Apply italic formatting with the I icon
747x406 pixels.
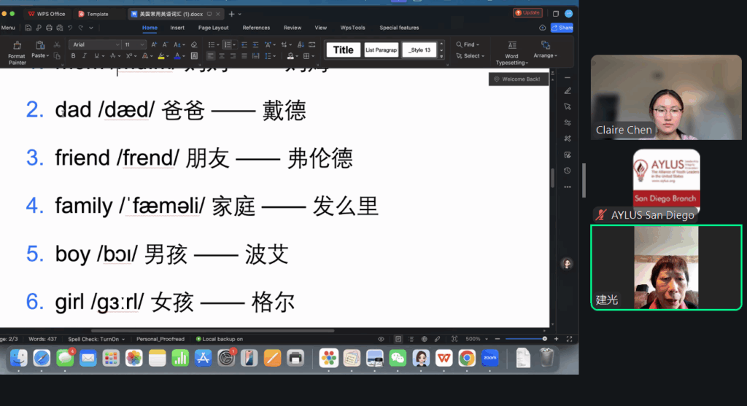[85, 56]
